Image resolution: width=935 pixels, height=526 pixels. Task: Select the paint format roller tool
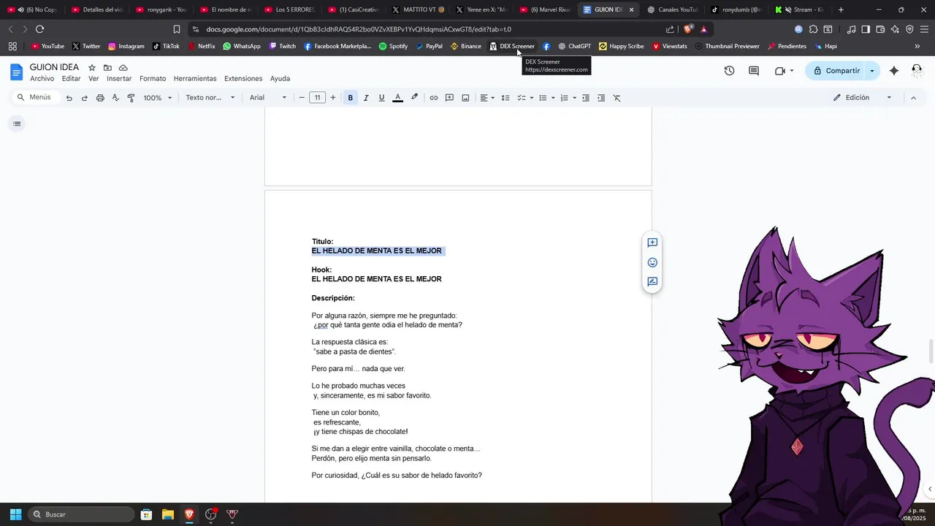(x=131, y=98)
